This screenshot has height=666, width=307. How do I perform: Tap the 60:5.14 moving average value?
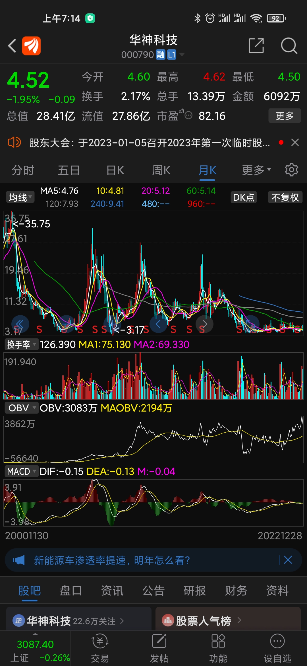[201, 191]
